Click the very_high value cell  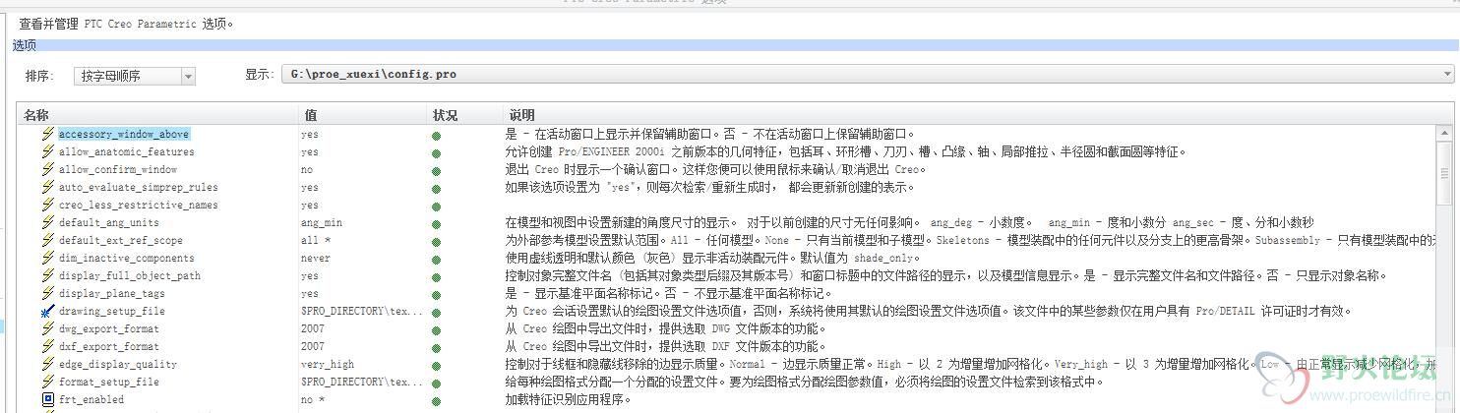click(328, 364)
